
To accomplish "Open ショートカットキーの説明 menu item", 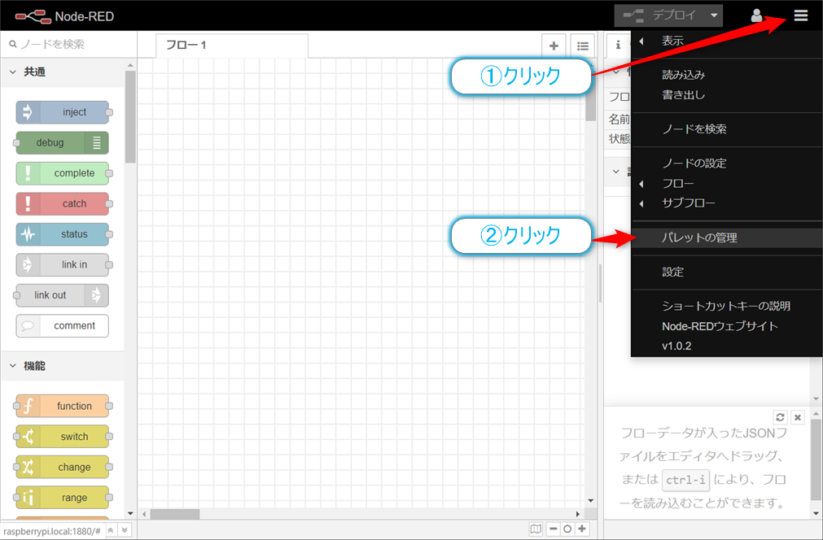I will (726, 306).
